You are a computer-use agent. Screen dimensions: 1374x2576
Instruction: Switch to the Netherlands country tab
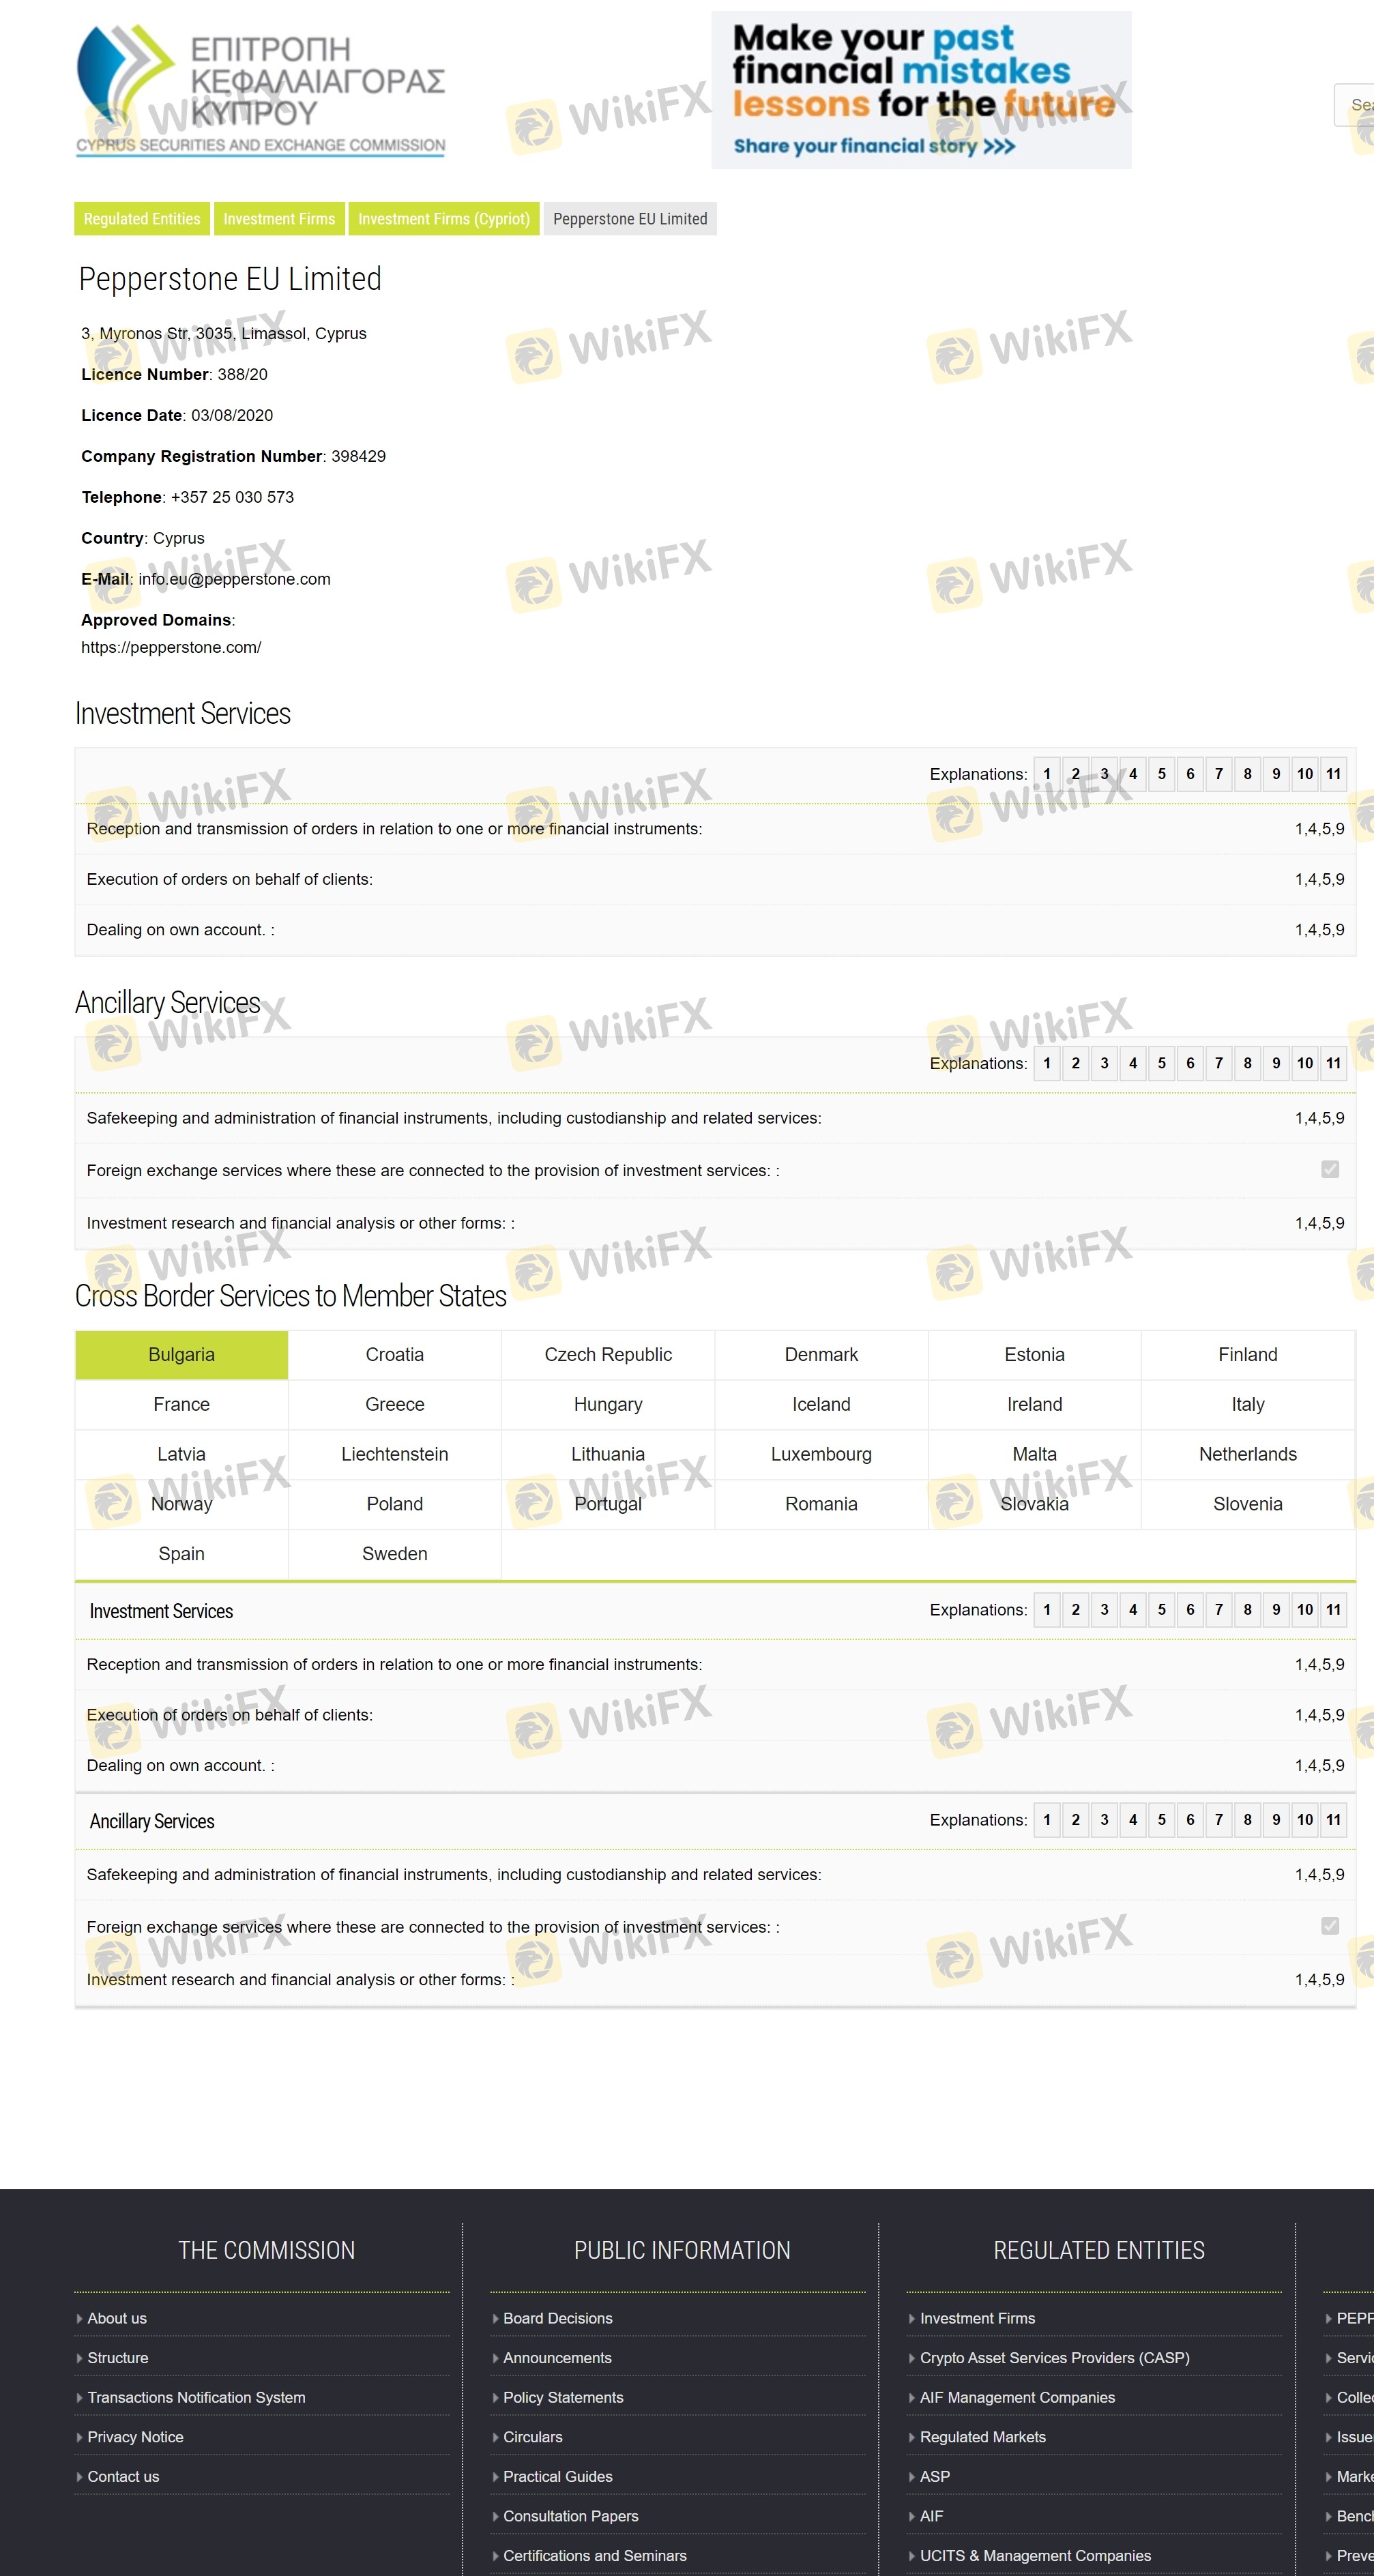click(1247, 1455)
